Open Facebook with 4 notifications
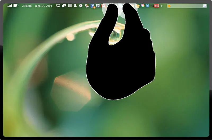Image resolution: width=212 pixels, height=140 pixels. click(x=92, y=6)
